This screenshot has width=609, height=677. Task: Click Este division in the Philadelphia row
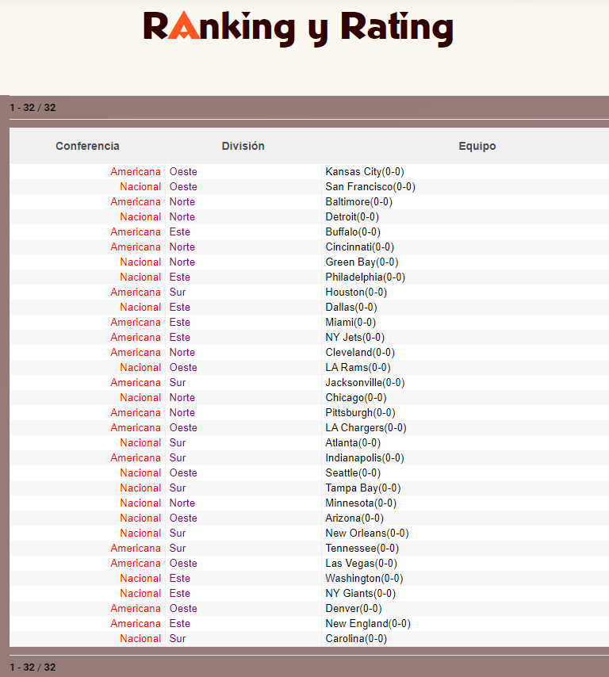pyautogui.click(x=180, y=277)
